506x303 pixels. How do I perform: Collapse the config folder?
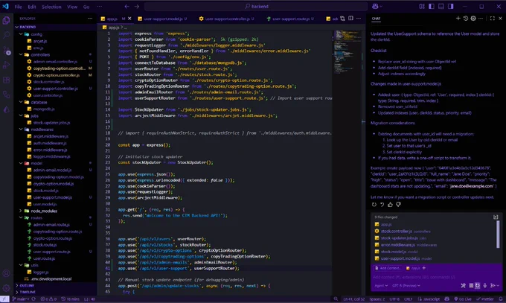[x=55, y=34]
